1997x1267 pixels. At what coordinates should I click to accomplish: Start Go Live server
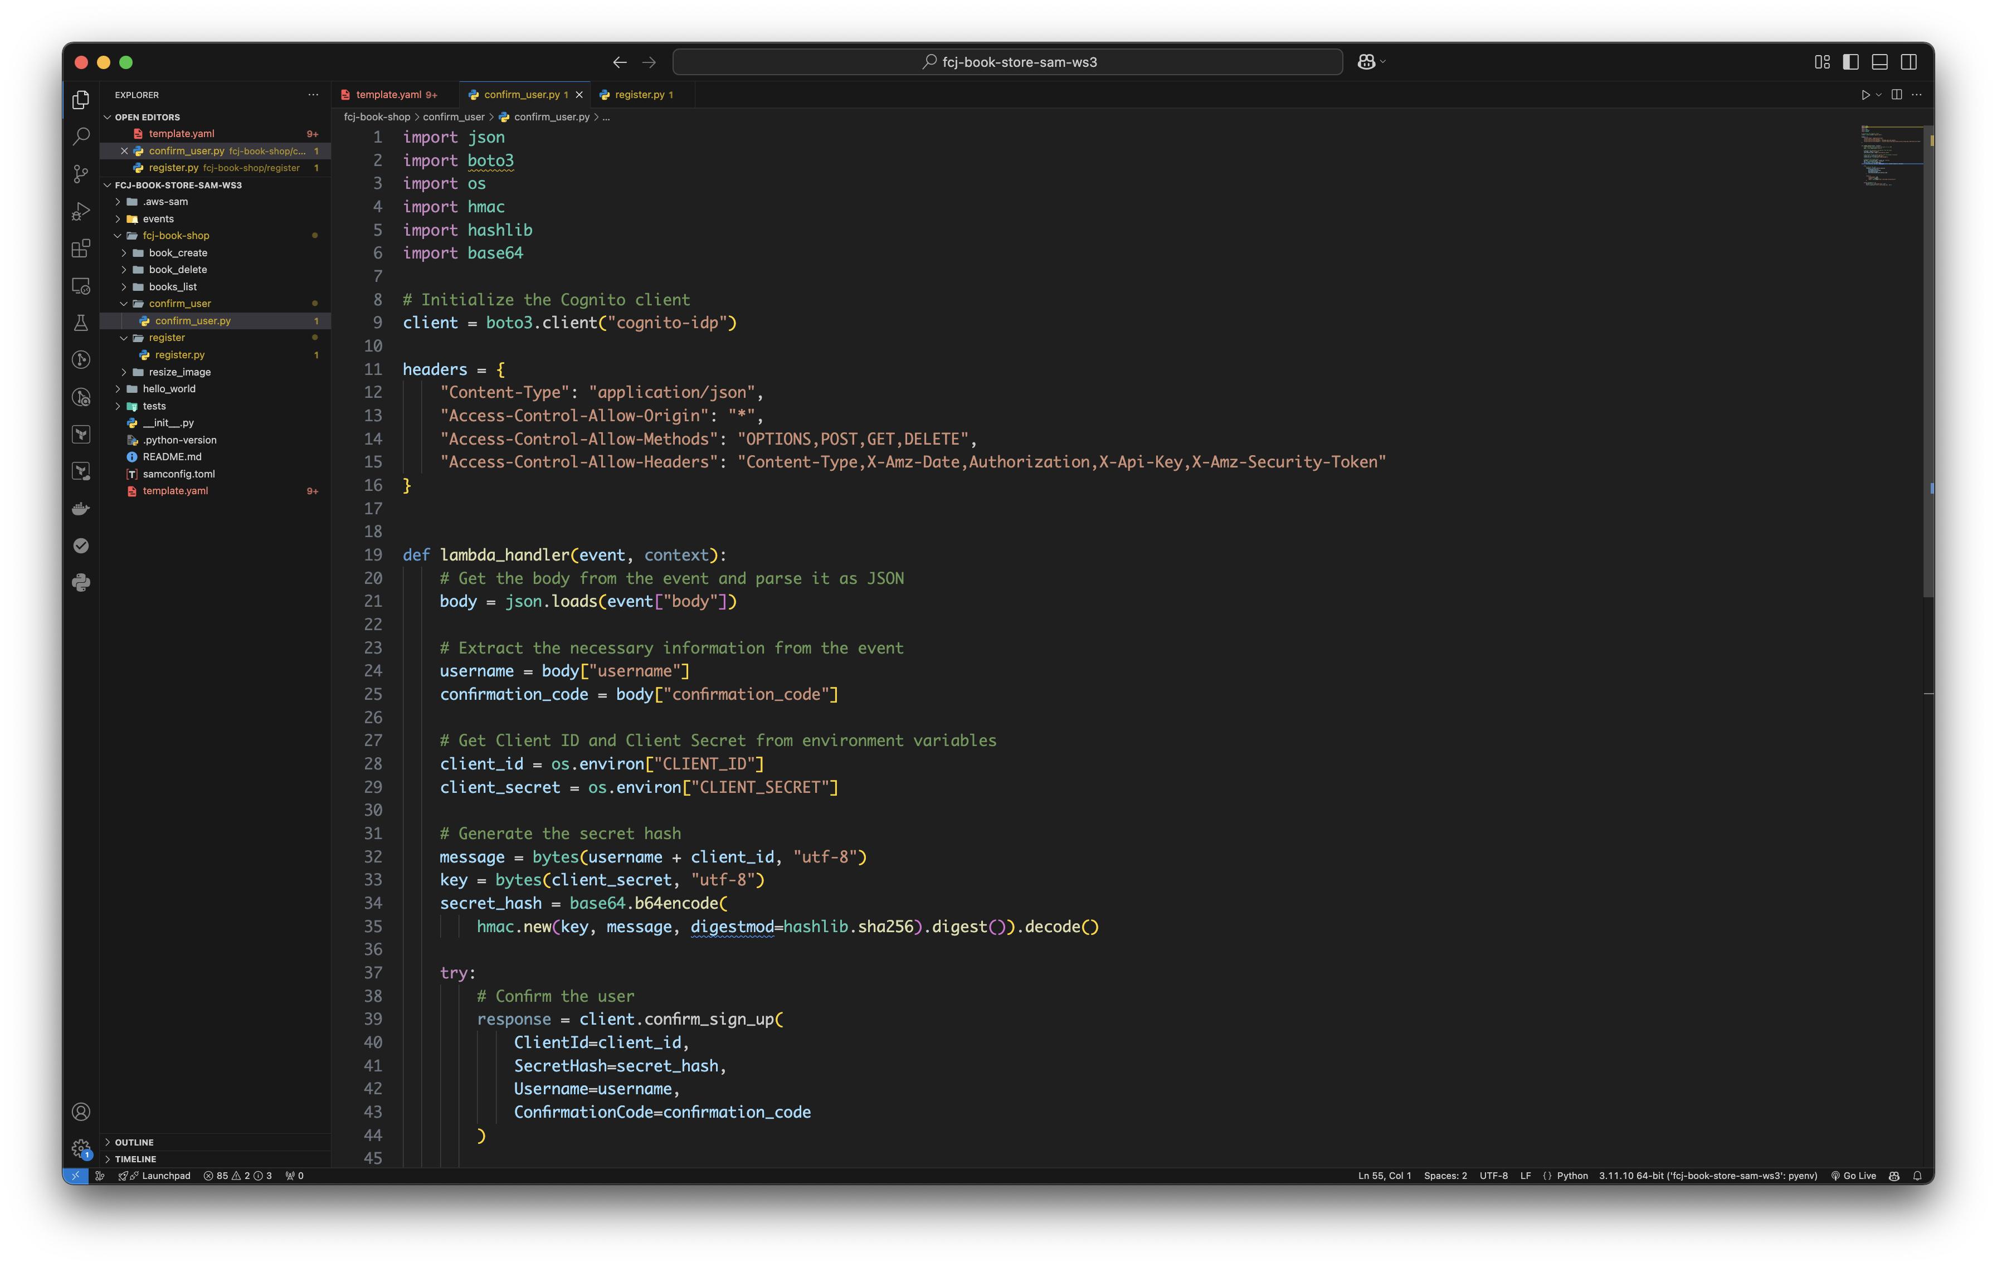[x=1853, y=1176]
